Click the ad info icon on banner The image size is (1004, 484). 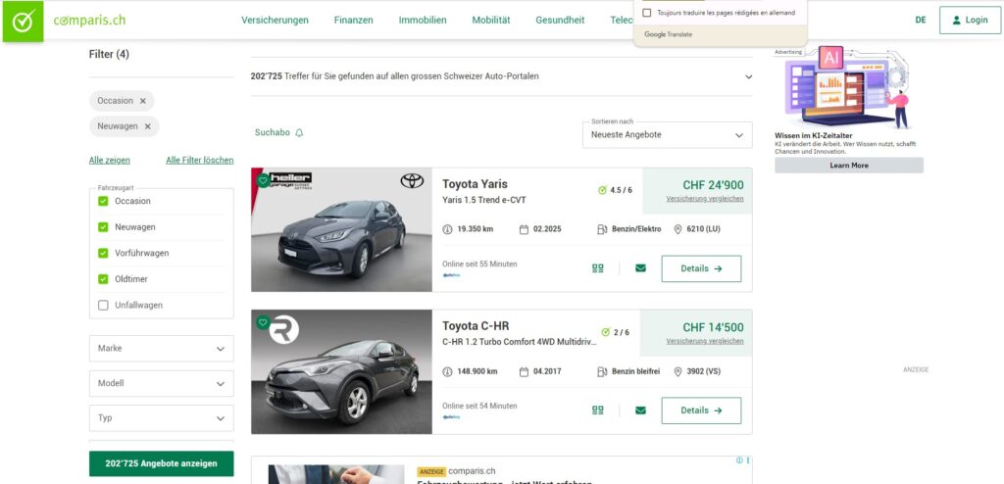coord(739,460)
